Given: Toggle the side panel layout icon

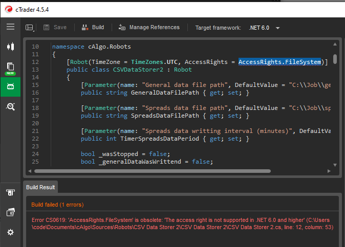Looking at the screenshot, I should pos(30,28).
